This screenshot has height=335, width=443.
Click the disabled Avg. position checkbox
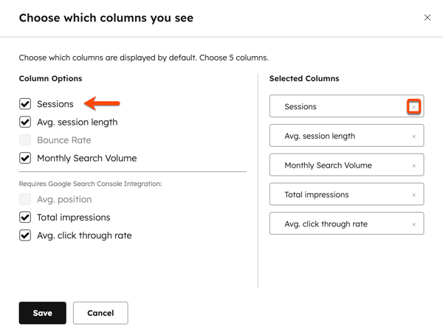pyautogui.click(x=25, y=199)
